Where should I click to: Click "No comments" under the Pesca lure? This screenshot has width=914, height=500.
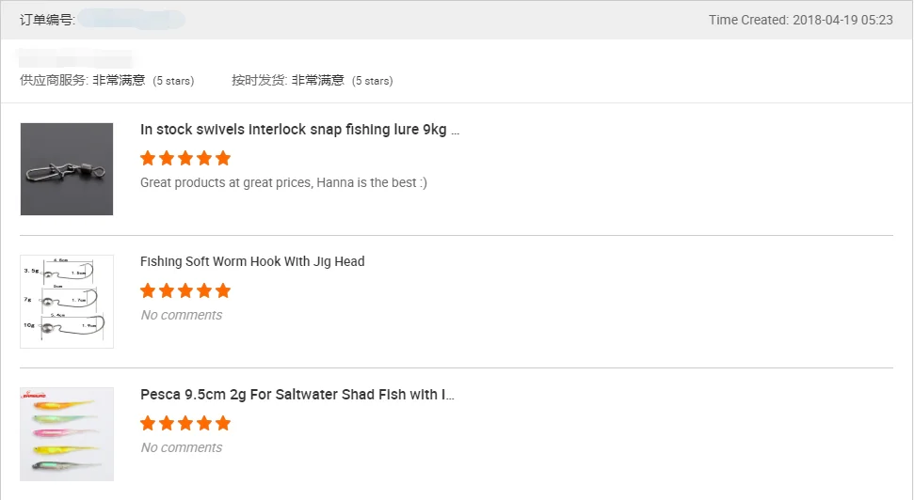tap(182, 447)
